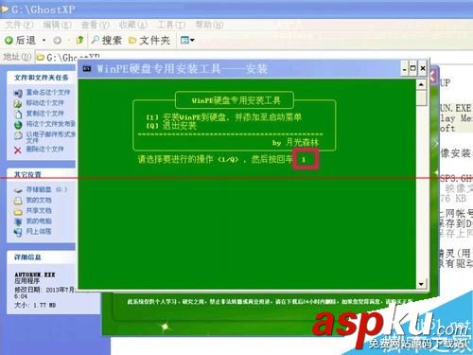Open the 收藏(A) menu in Explorer
This screenshot has height=355, width=473.
(133, 25)
